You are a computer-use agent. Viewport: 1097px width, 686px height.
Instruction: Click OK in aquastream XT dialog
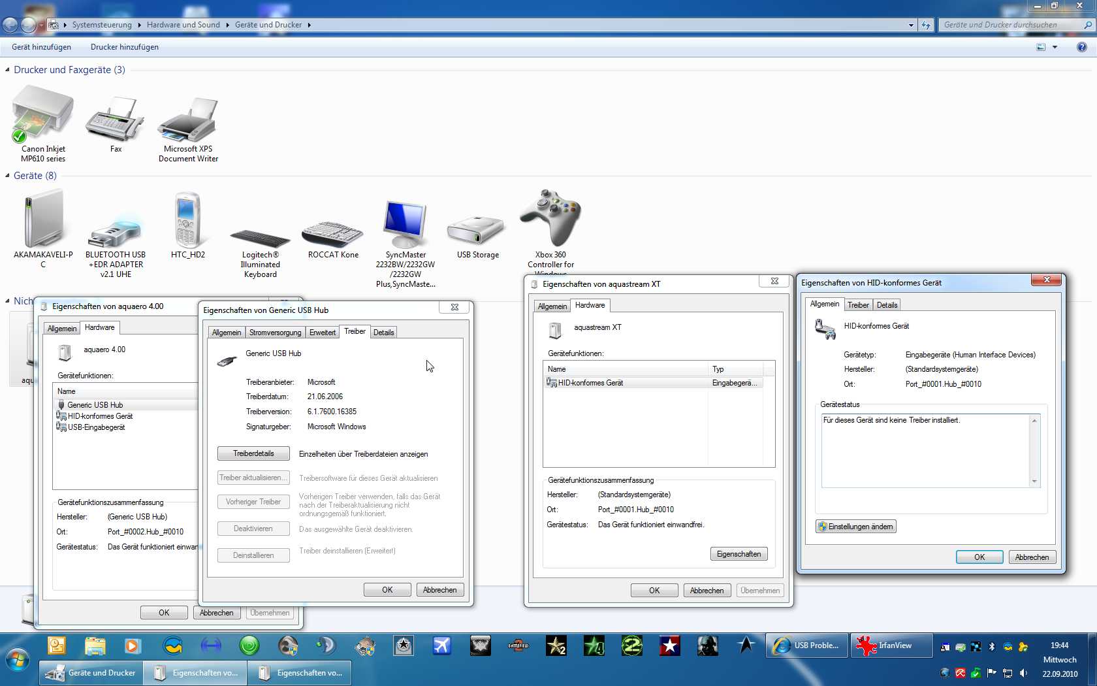pos(654,591)
